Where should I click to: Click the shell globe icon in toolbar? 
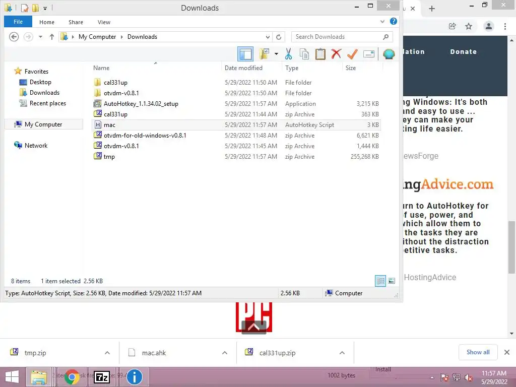point(389,54)
